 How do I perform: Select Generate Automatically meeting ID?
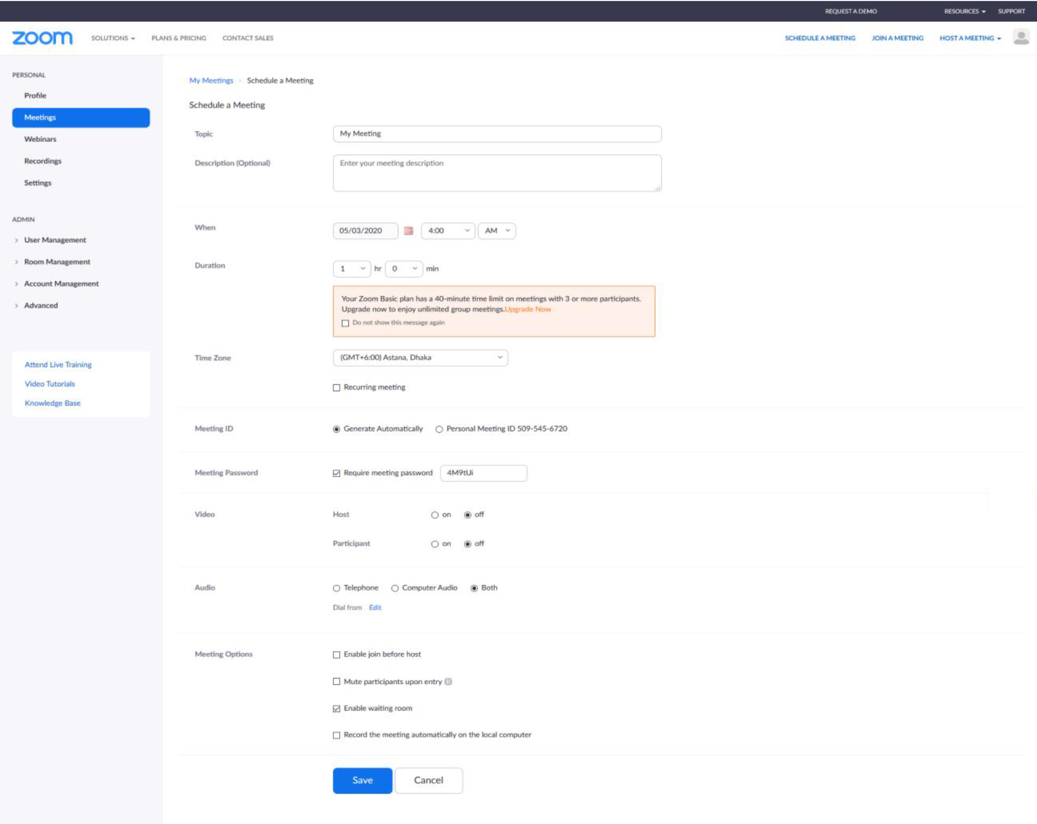coord(337,429)
